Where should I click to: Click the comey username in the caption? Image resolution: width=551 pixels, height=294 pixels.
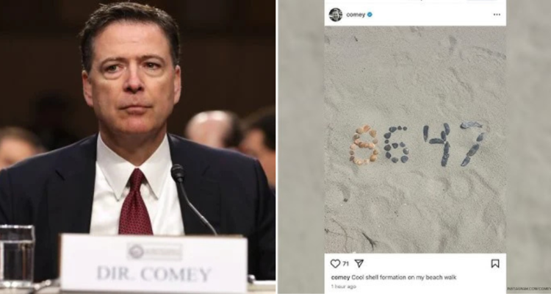pyautogui.click(x=340, y=278)
